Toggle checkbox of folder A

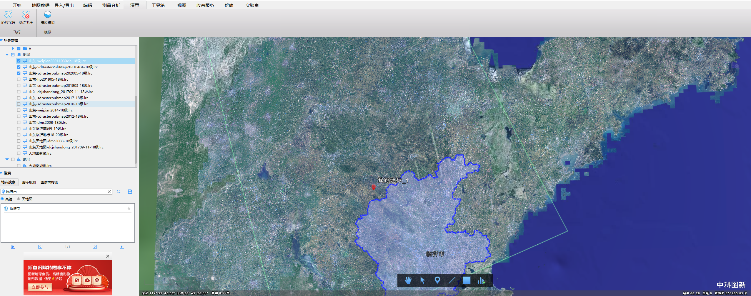pos(19,48)
